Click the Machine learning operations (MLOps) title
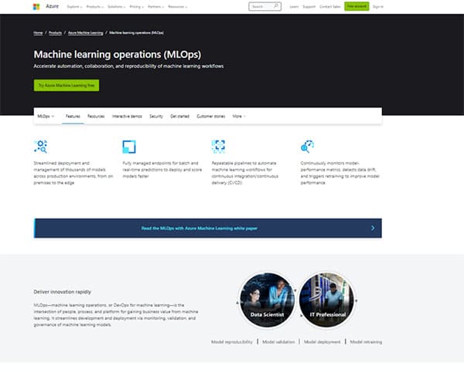464x373 pixels. pos(118,54)
